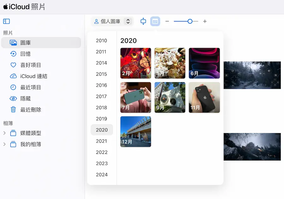
Task: Open the 5月 month thumbnail
Action: click(x=170, y=63)
